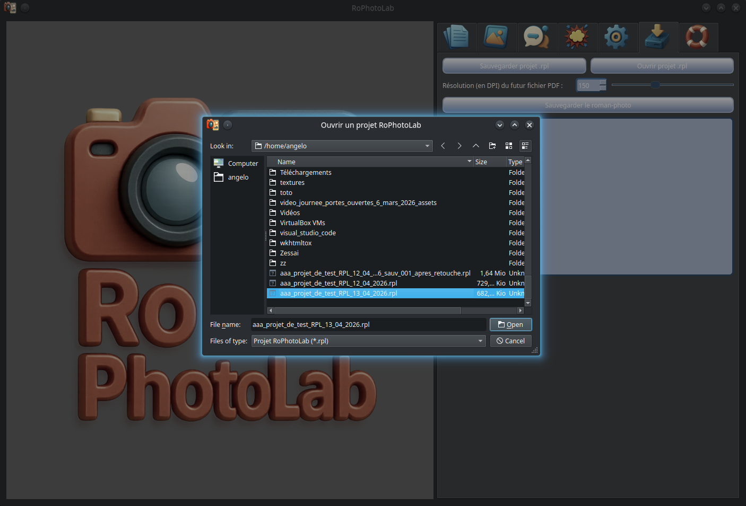Open the pages tab with documents icon
This screenshot has height=506, width=746.
point(457,37)
